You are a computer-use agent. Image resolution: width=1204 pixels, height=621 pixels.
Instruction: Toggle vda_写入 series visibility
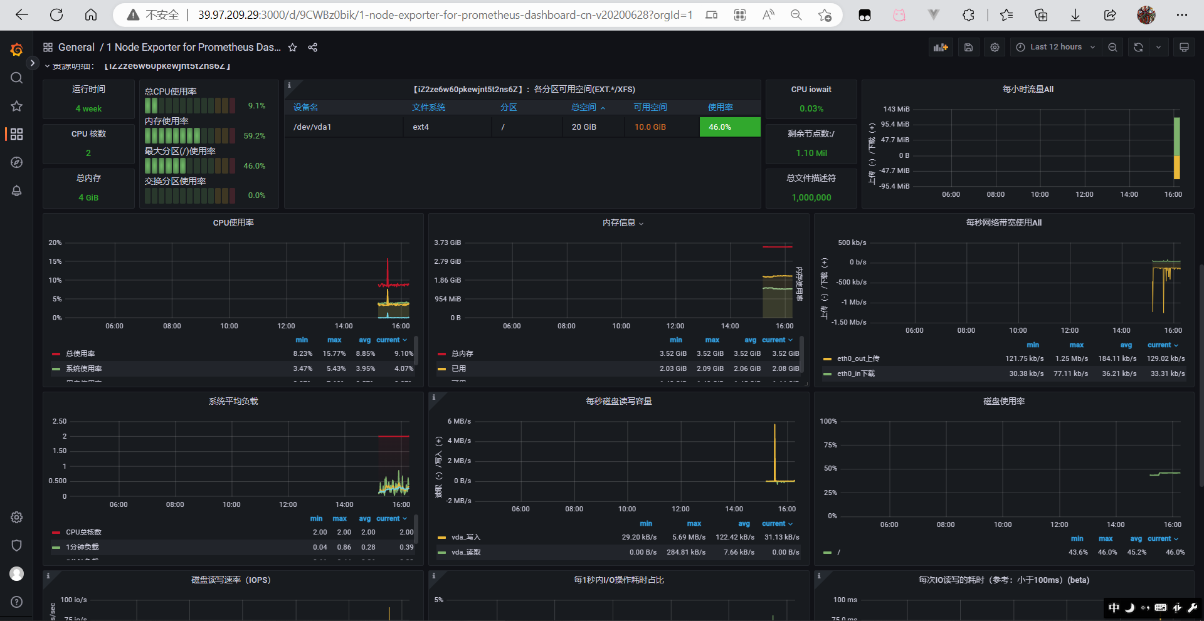(465, 538)
